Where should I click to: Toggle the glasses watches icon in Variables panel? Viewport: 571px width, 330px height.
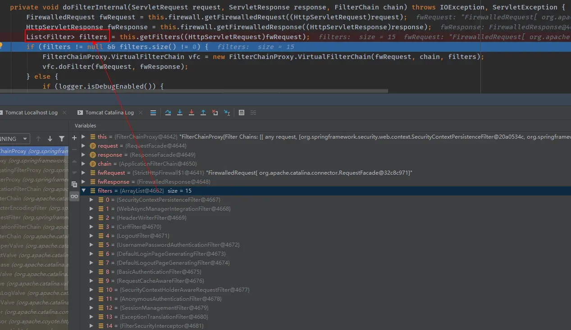click(x=74, y=197)
